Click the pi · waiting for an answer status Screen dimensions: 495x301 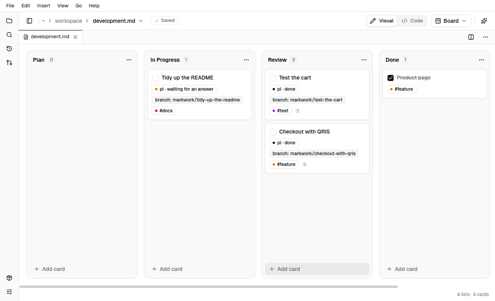tap(184, 89)
